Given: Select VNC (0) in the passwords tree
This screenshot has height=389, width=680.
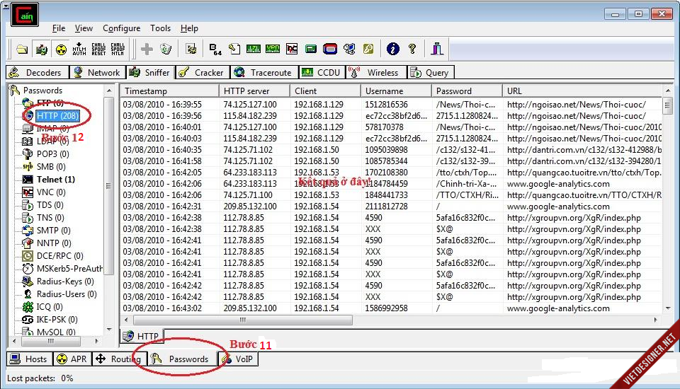Looking at the screenshot, I should pyautogui.click(x=51, y=192).
